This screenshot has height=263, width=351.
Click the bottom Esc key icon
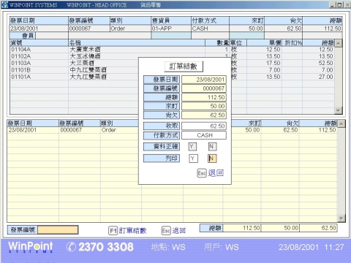(x=166, y=231)
